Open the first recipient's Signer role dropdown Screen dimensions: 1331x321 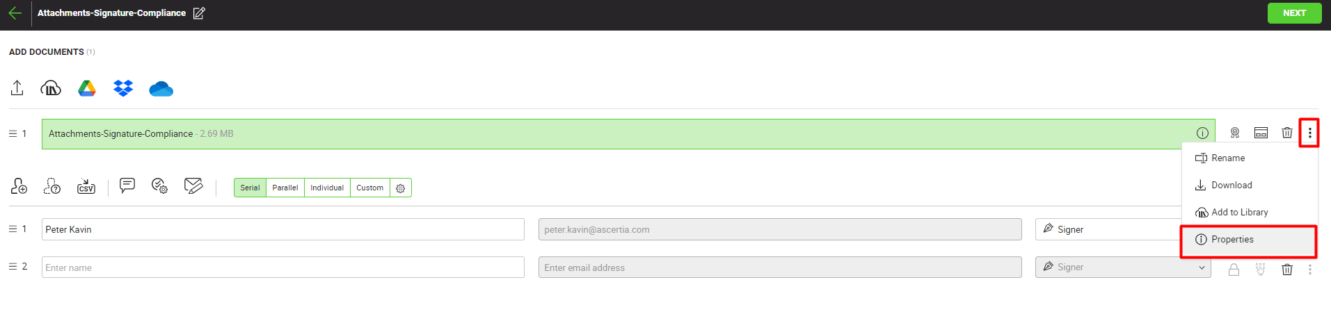pos(1110,229)
